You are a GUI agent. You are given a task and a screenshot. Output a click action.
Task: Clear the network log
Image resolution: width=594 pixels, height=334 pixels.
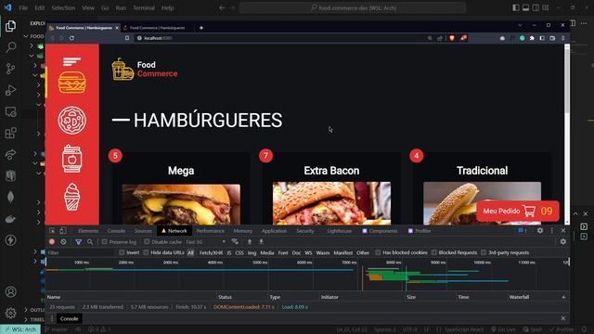(63, 241)
